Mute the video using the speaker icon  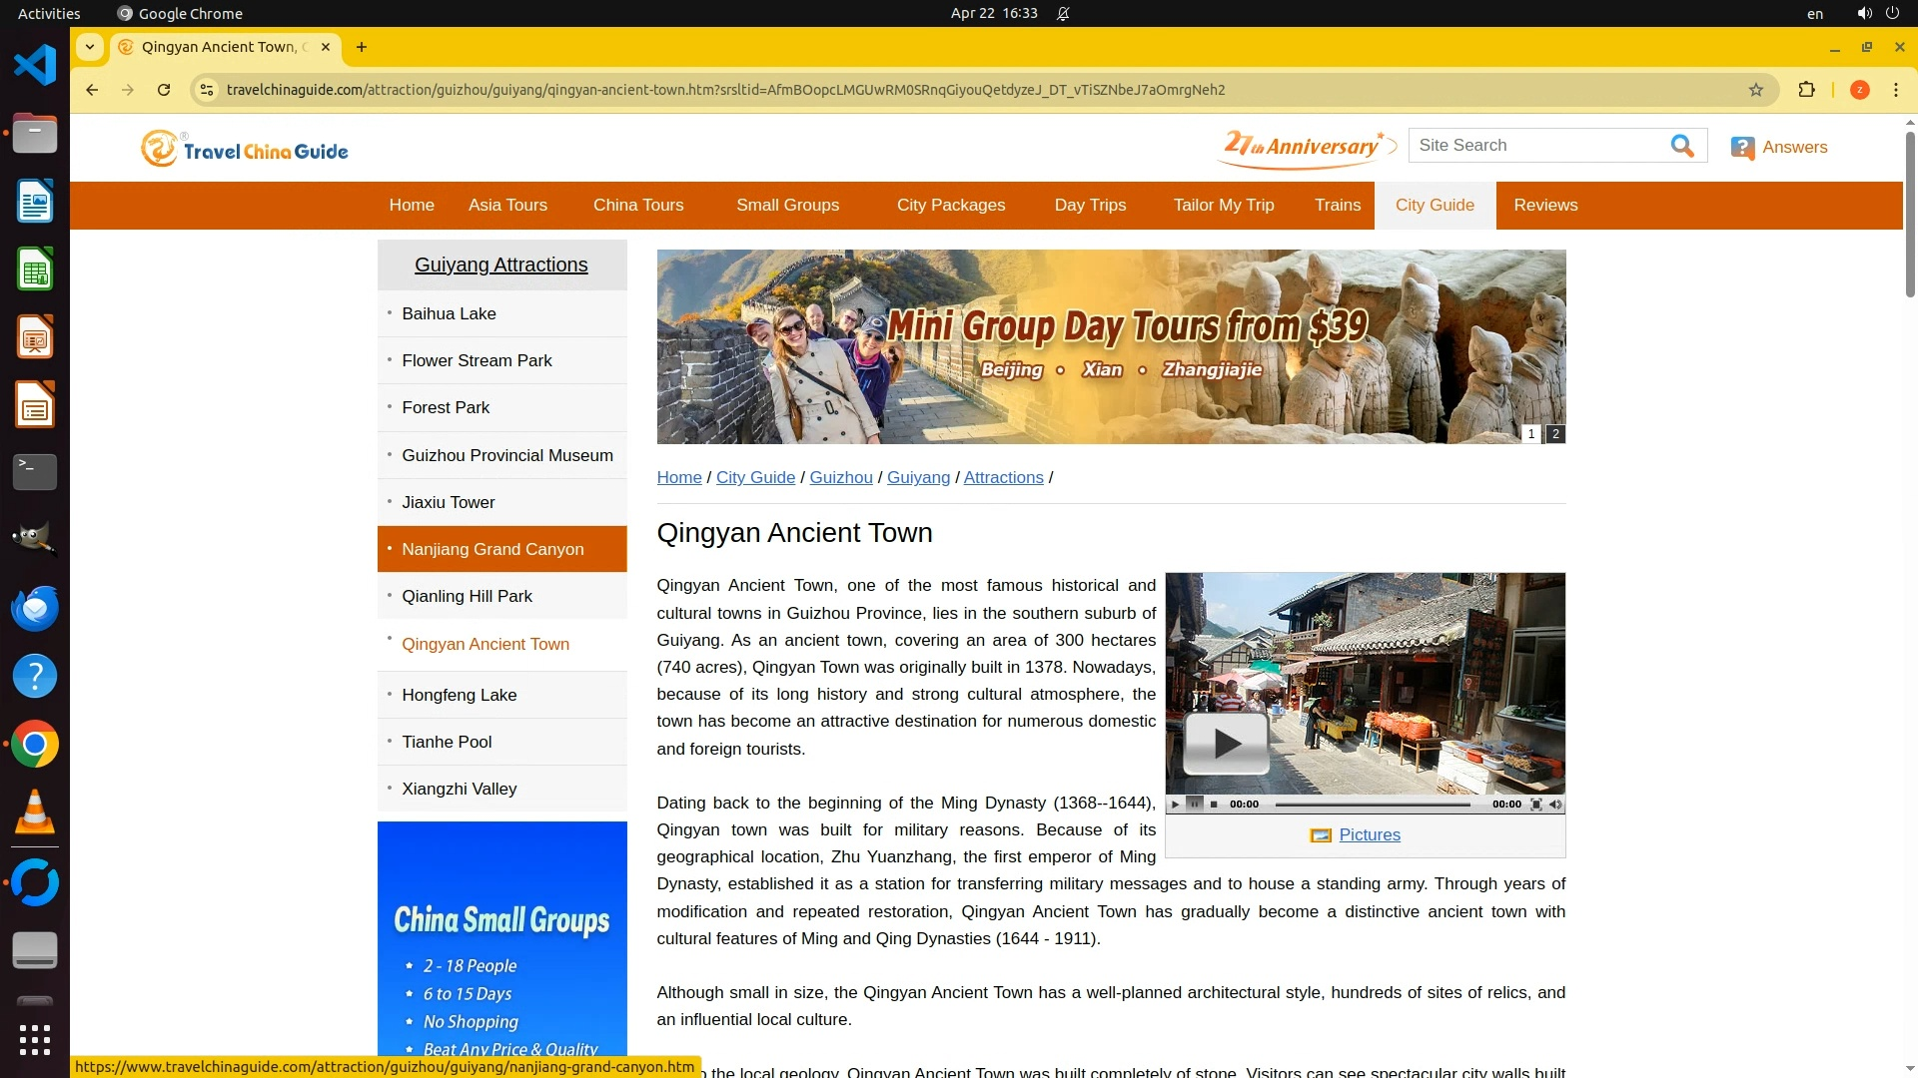tap(1555, 805)
